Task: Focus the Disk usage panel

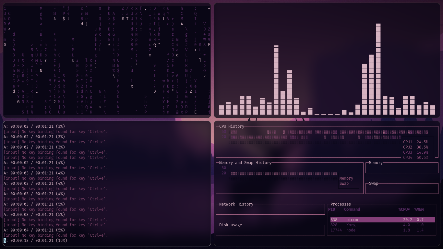Action: 270,230
